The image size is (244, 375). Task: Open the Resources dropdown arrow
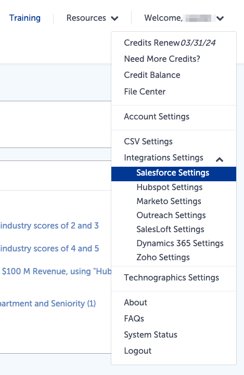coord(114,18)
